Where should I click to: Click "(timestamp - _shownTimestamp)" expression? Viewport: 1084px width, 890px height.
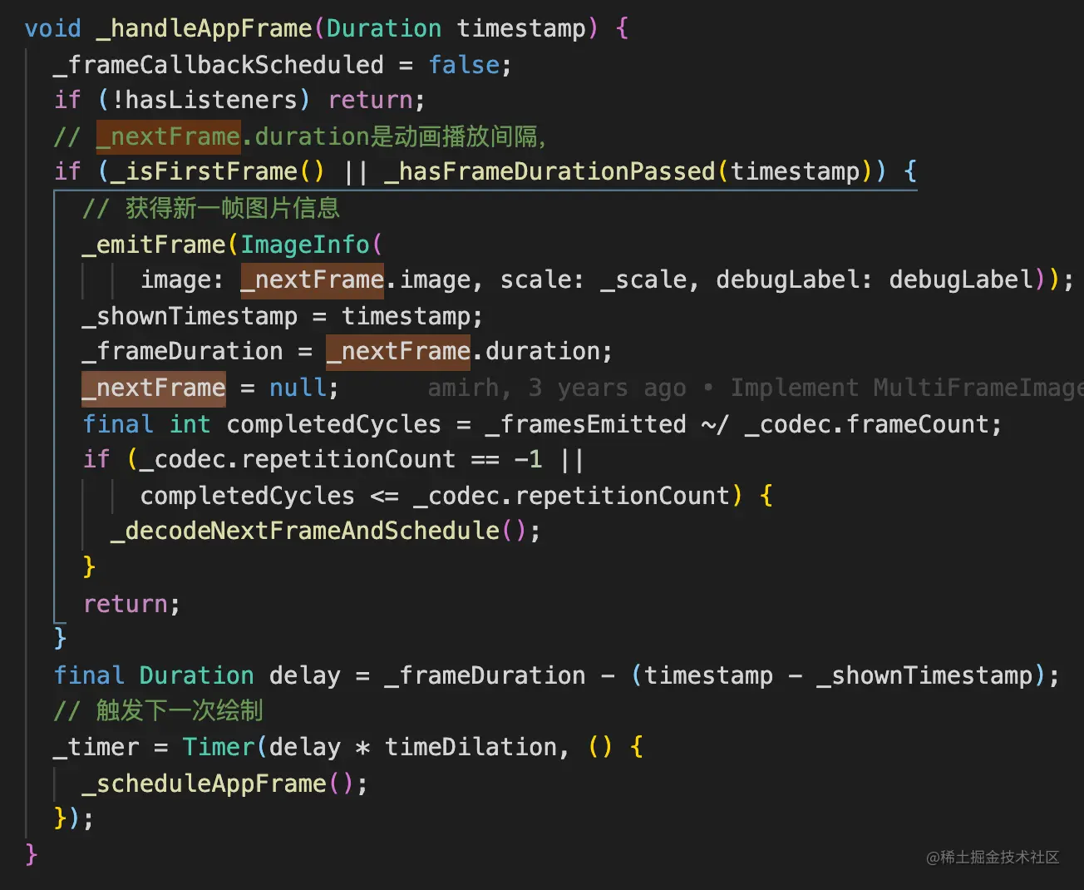[838, 676]
